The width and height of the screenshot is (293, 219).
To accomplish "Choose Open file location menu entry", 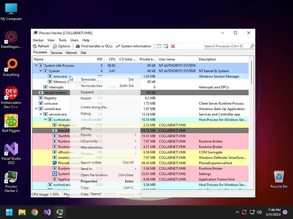I will click(x=105, y=175).
